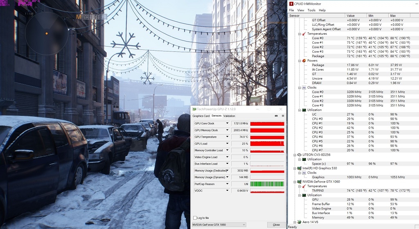The width and height of the screenshot is (419, 229).
Task: Open the VDDC sensor dropdown
Action: point(227,191)
